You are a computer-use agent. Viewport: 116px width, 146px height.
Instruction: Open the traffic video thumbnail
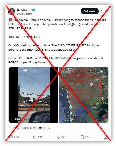click(33, 95)
